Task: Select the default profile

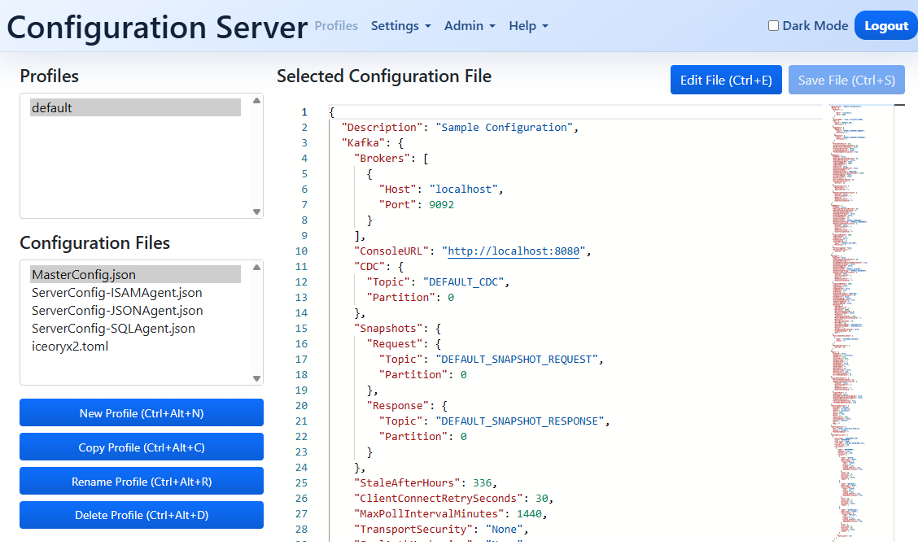Action: (135, 107)
